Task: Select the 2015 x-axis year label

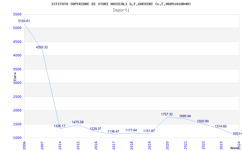Action: pyautogui.click(x=78, y=145)
